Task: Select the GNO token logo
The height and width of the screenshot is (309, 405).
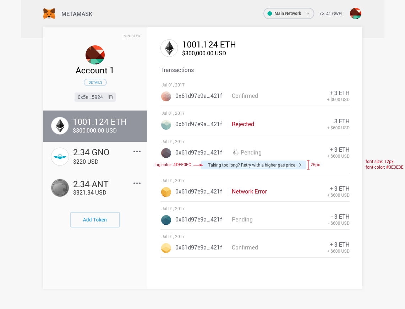Action: pyautogui.click(x=60, y=157)
